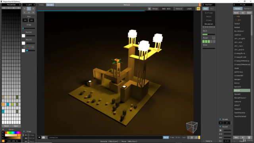This screenshot has height=143, width=254.
Task: Click the palette Save button
Action: click(6, 126)
